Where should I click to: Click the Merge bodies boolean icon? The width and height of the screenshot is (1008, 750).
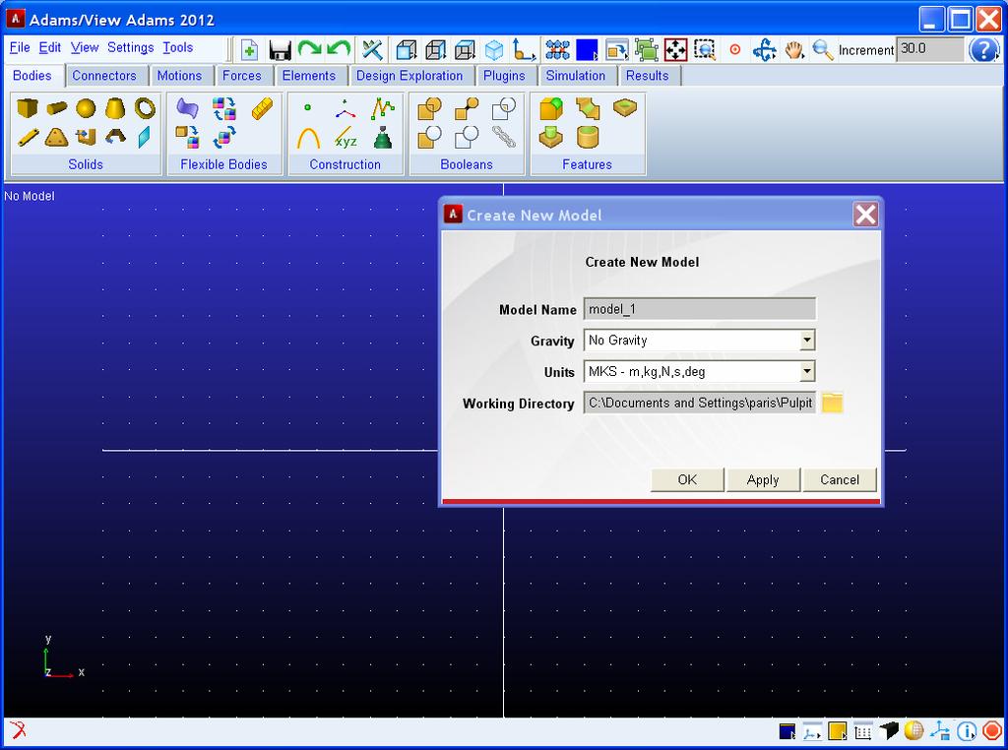pyautogui.click(x=467, y=108)
